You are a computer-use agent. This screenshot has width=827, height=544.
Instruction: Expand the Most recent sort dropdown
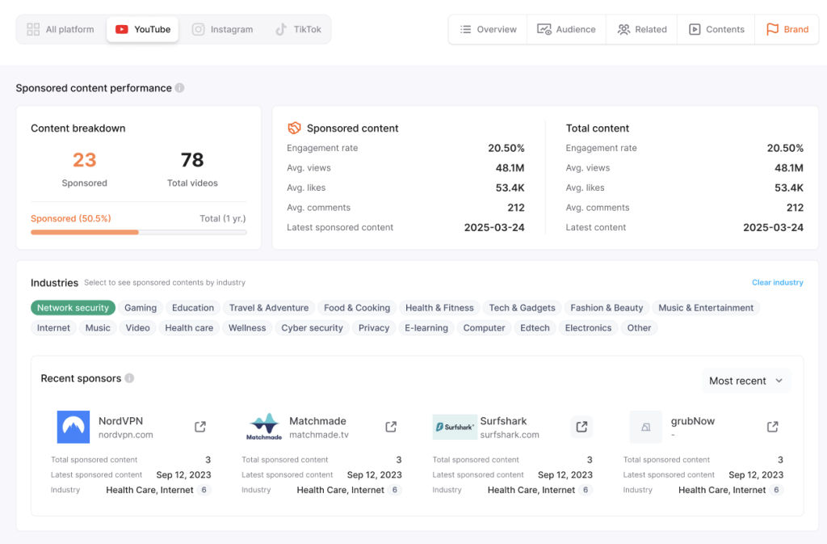pyautogui.click(x=745, y=381)
